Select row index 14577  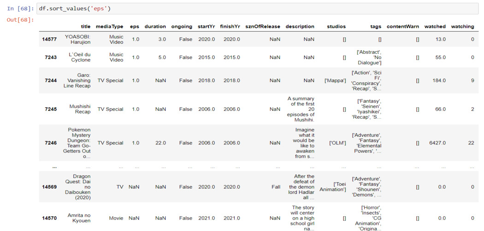49,40
